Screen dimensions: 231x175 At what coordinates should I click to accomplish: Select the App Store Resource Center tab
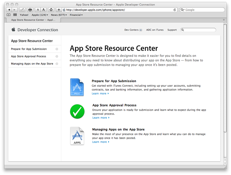(33, 20)
